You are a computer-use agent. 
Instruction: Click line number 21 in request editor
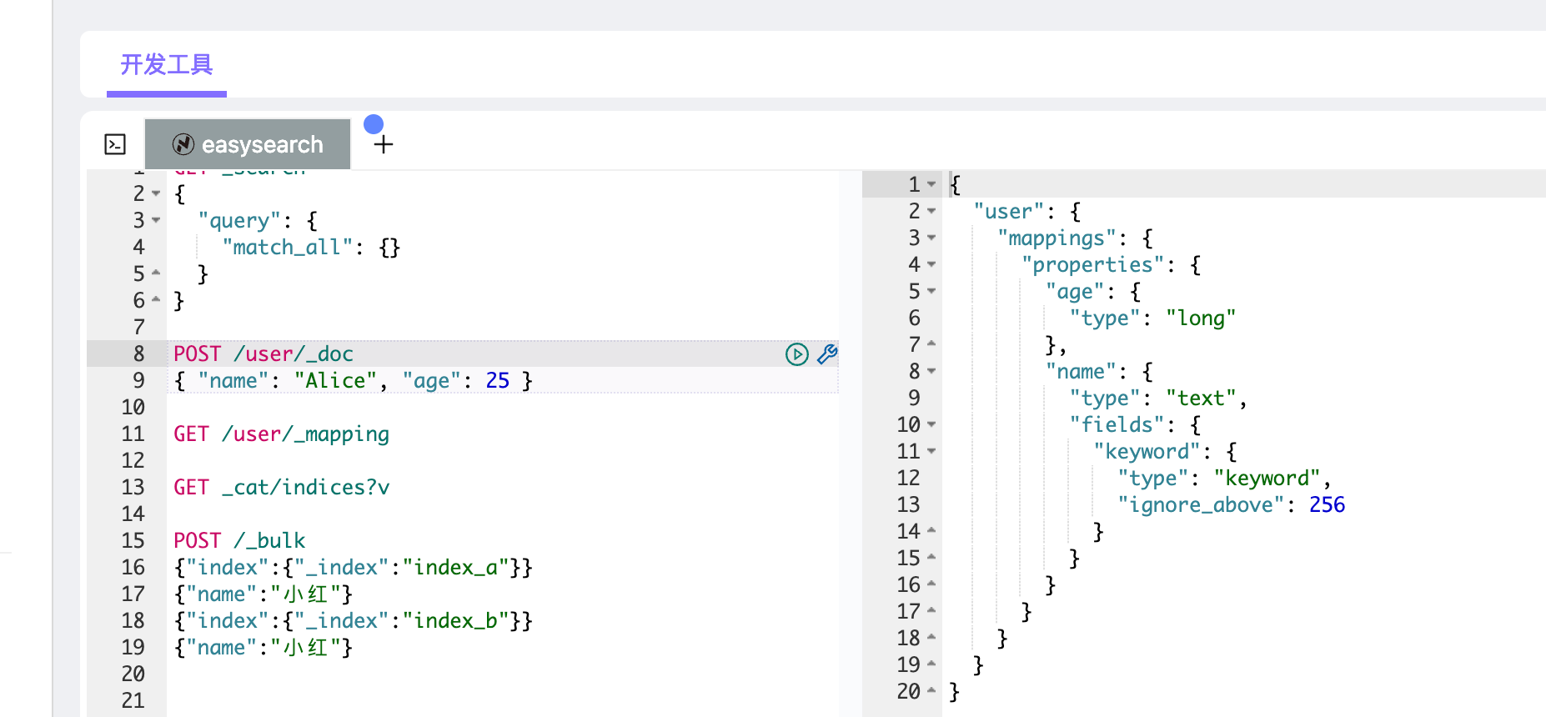[133, 701]
